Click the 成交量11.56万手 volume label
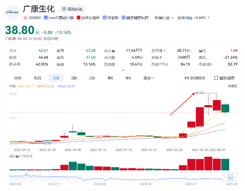 pos(21,156)
